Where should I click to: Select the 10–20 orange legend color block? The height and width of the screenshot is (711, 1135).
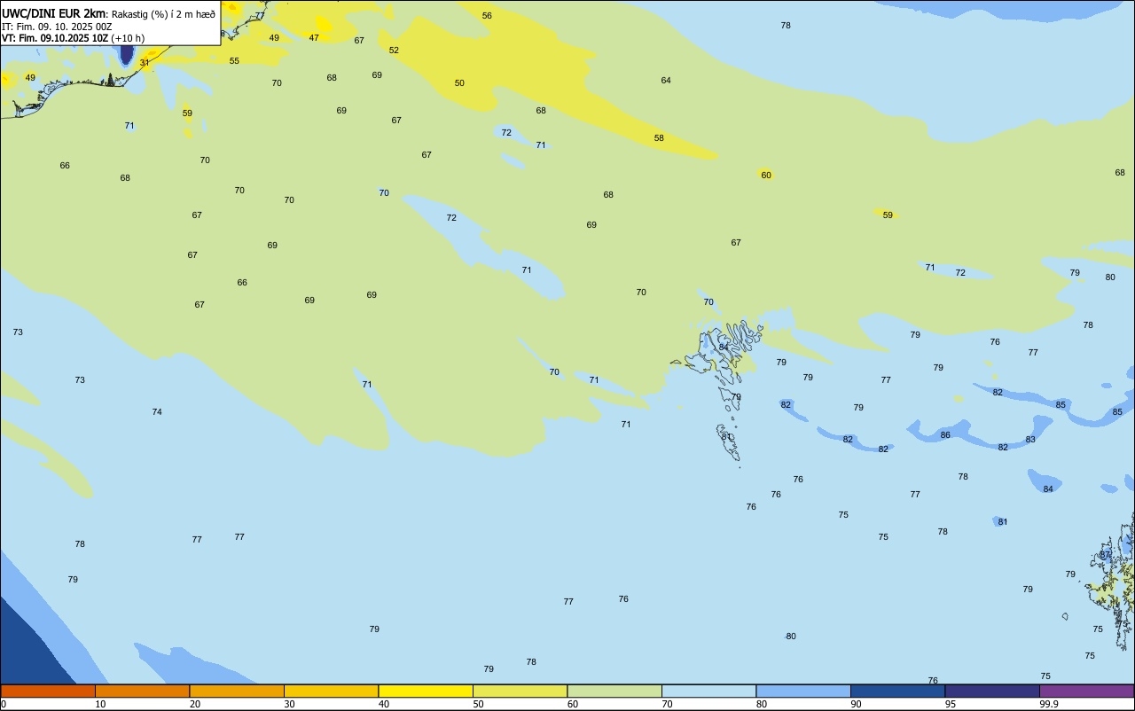click(x=142, y=691)
